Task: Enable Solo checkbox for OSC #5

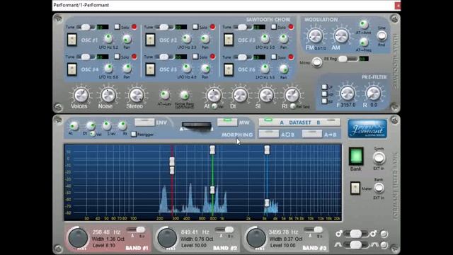Action: 195,57
